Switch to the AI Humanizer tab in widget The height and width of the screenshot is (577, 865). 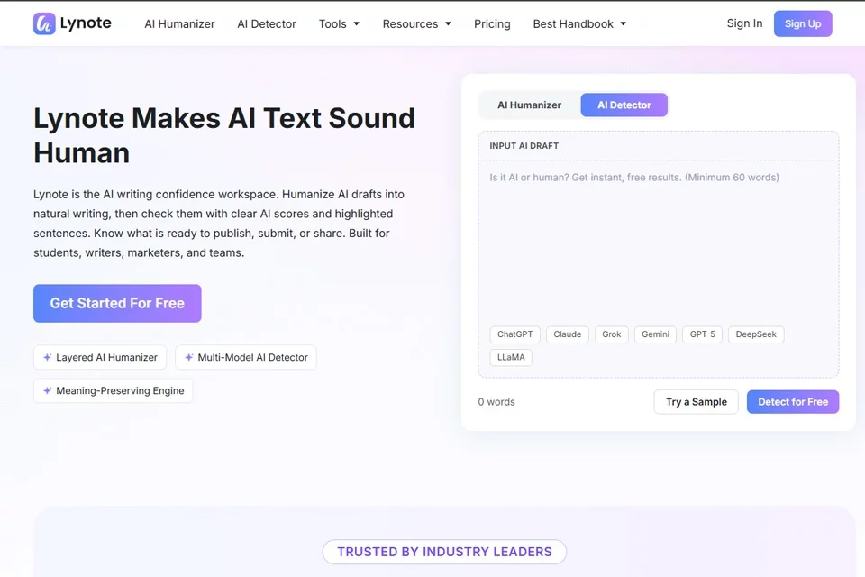[x=529, y=105]
